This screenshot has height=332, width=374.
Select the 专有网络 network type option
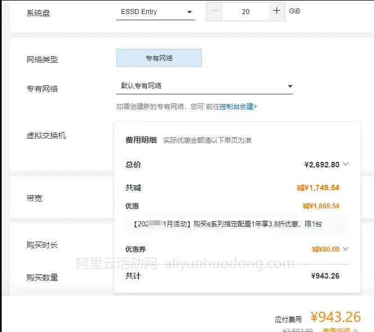click(159, 58)
